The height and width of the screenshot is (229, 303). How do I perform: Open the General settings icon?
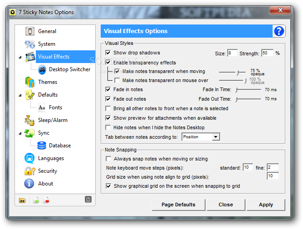point(30,31)
